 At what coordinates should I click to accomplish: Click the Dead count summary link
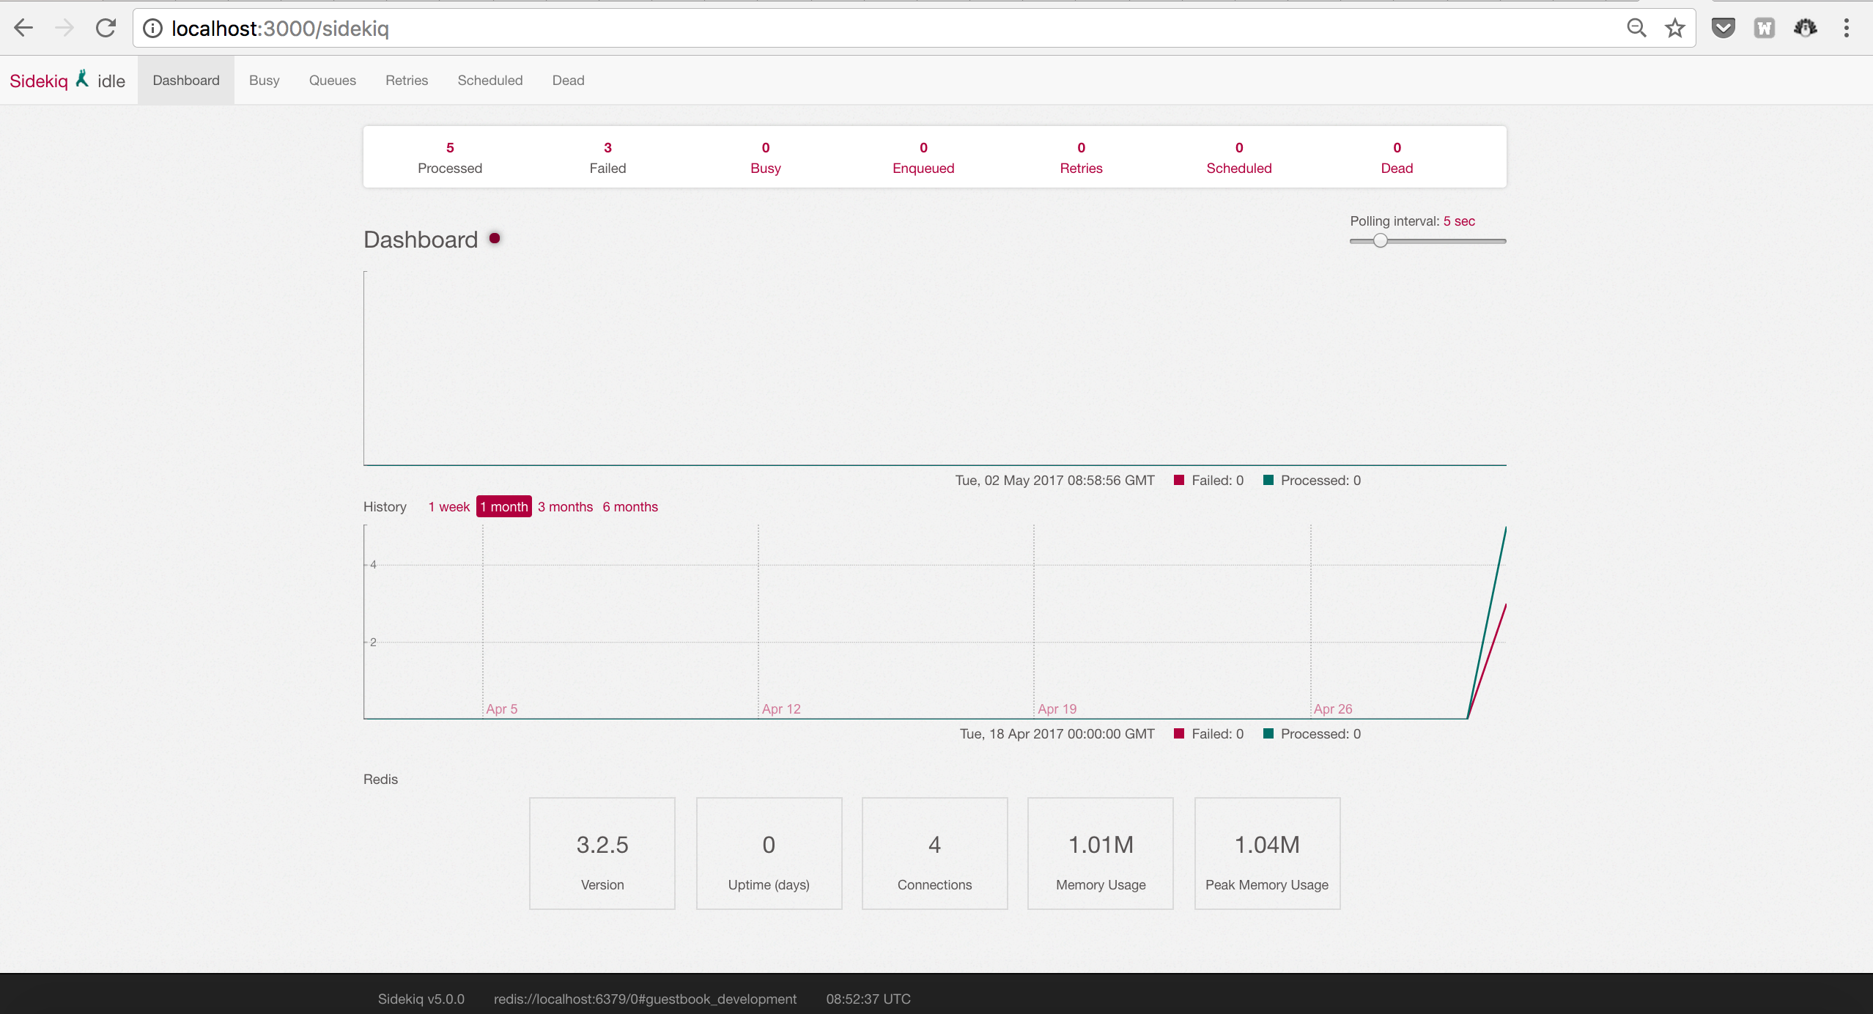click(x=1397, y=158)
